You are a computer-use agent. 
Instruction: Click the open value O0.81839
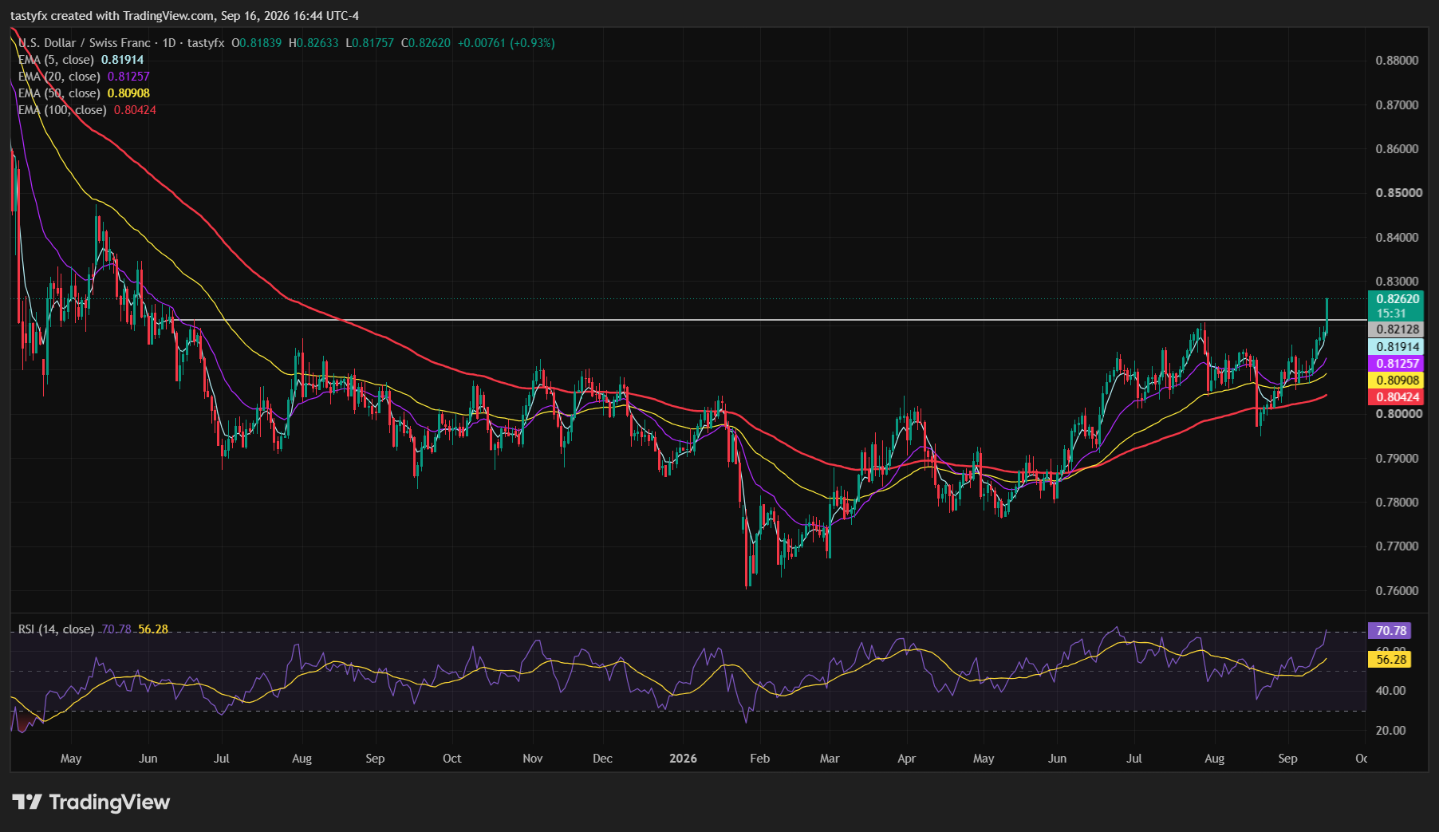click(256, 43)
